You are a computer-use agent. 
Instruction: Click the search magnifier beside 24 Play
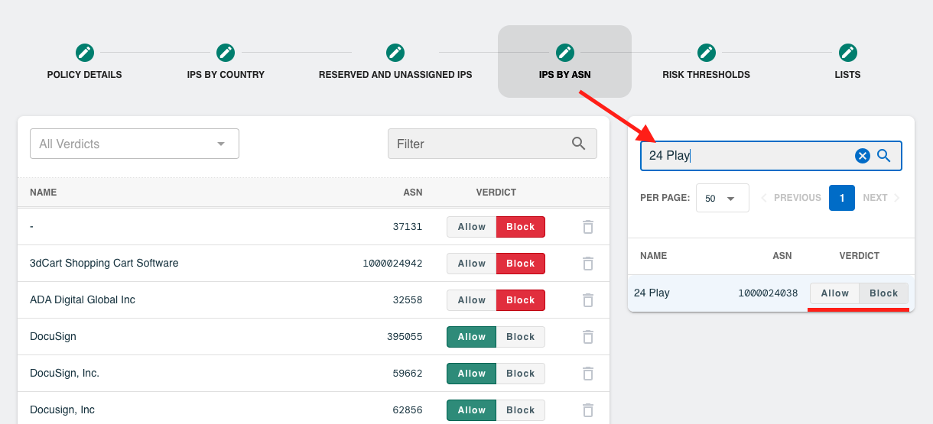pos(884,156)
